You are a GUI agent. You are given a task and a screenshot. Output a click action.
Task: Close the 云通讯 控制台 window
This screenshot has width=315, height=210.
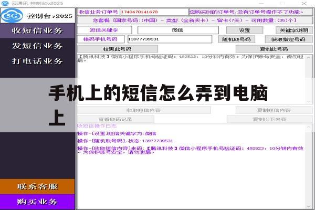304,4
